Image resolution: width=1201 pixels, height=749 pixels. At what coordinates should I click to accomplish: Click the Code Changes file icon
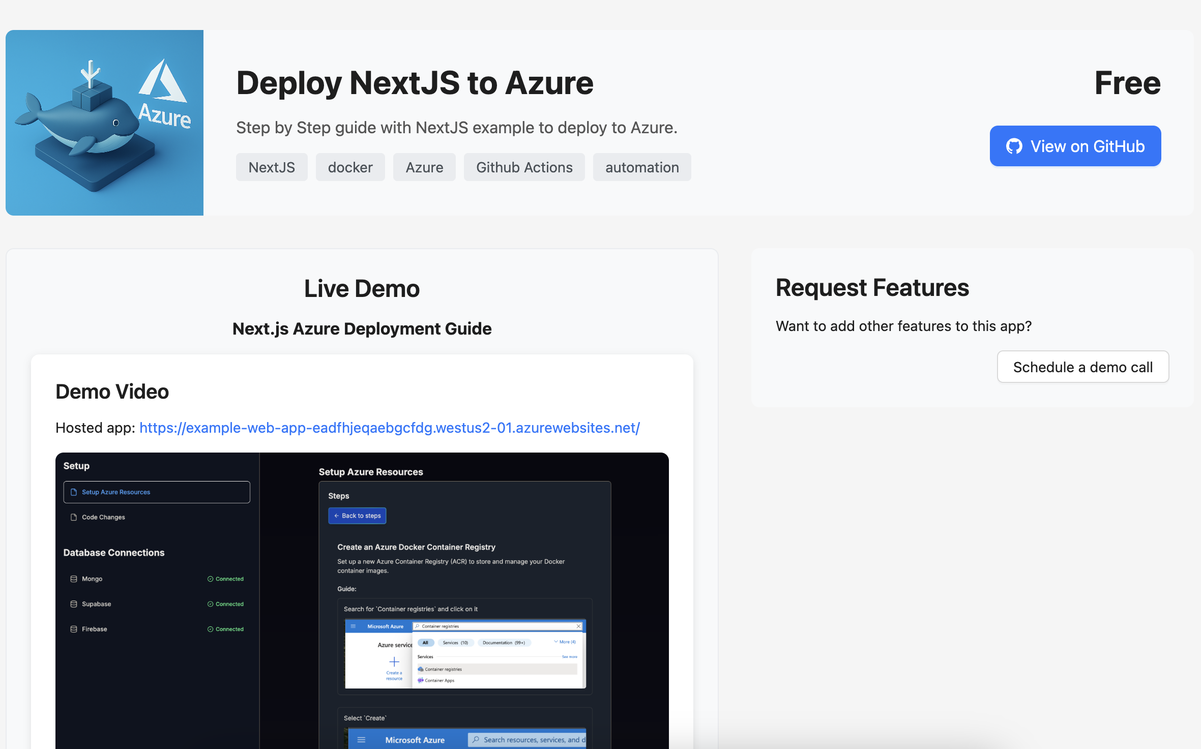(74, 517)
